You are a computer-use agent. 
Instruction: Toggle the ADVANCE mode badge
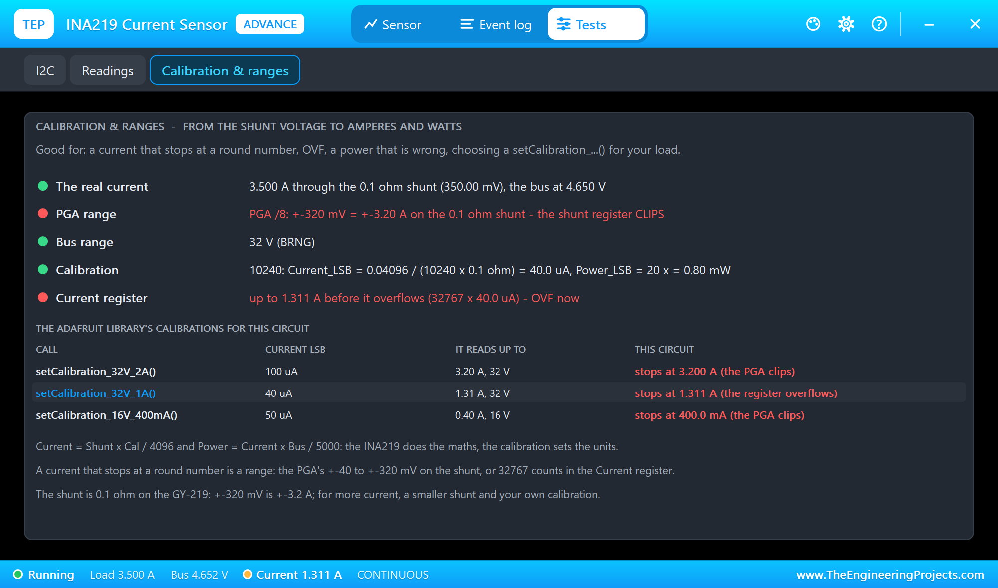coord(270,24)
